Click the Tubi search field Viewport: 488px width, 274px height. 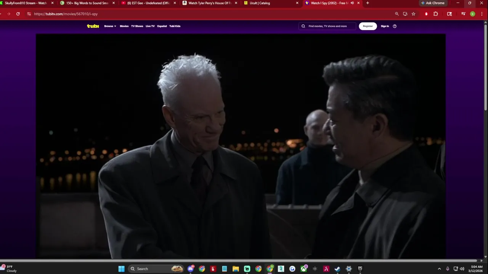coord(327,26)
